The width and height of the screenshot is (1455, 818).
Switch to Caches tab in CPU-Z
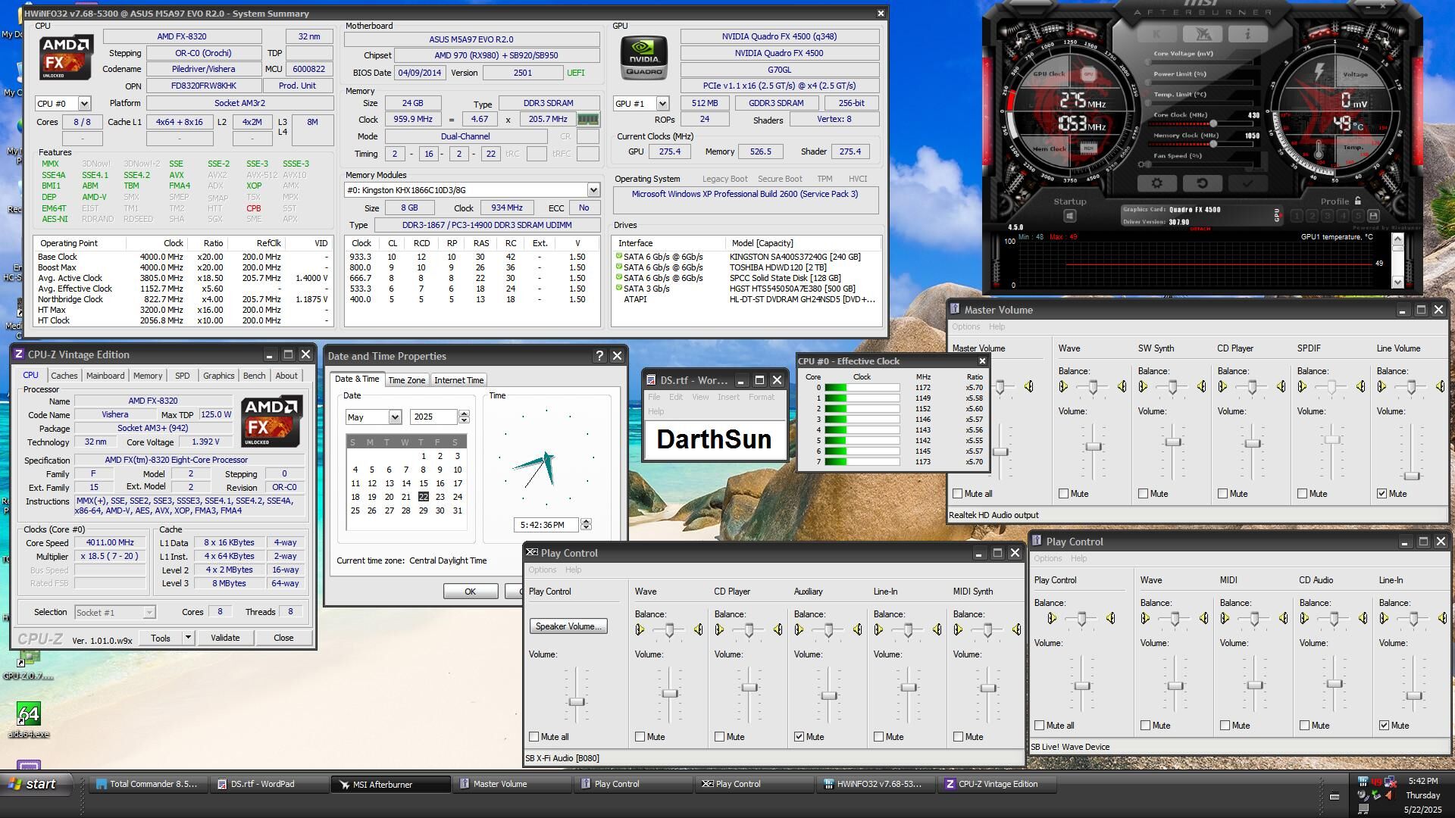(x=64, y=376)
